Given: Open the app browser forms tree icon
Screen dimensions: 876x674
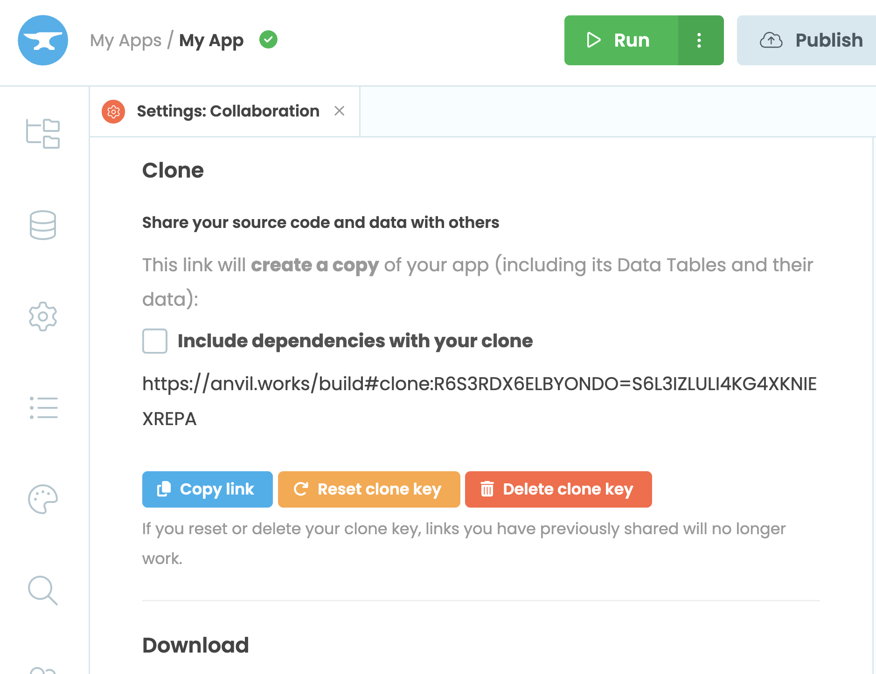Looking at the screenshot, I should (x=42, y=134).
